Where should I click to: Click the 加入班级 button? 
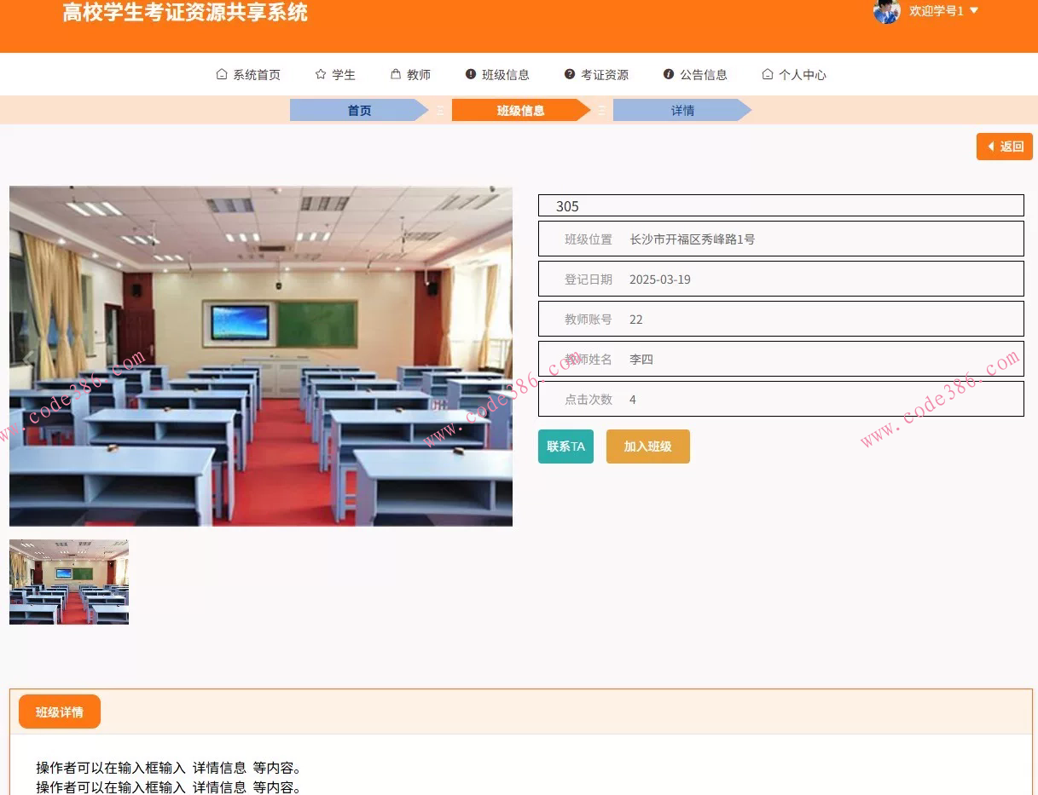647,446
